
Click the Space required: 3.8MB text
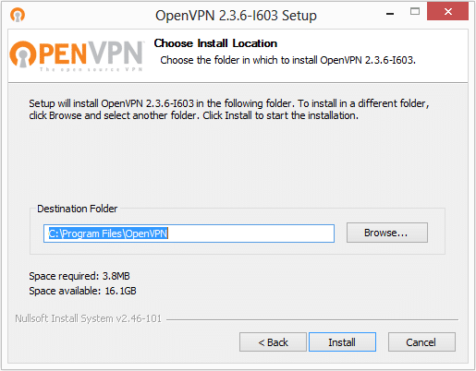point(79,276)
